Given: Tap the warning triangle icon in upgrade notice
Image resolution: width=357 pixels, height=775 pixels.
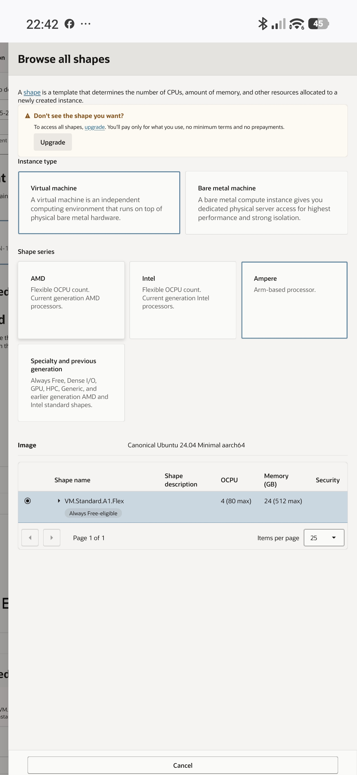Looking at the screenshot, I should tap(28, 116).
